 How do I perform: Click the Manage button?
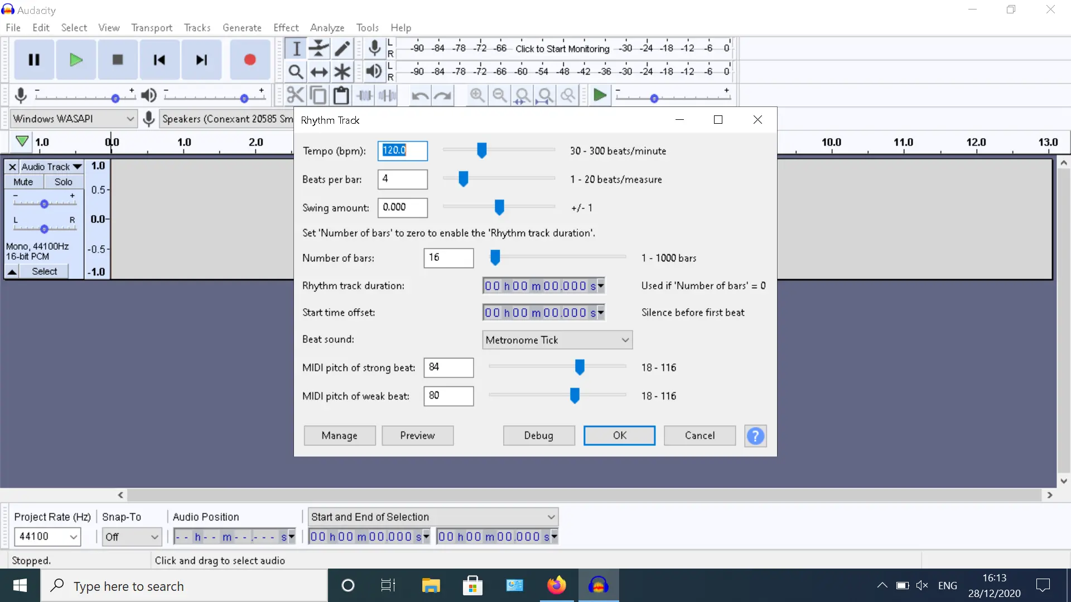pos(339,436)
